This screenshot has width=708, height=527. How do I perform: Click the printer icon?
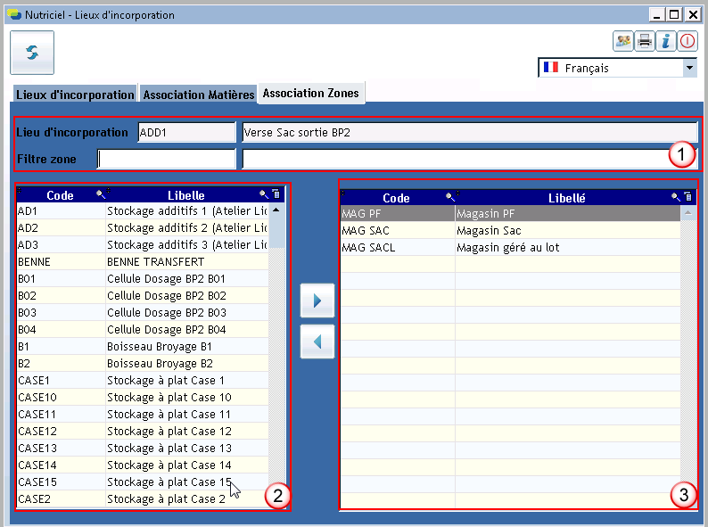pos(645,41)
